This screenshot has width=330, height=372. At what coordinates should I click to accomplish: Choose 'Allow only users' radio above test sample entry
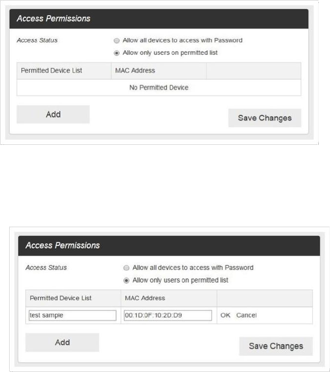126,280
